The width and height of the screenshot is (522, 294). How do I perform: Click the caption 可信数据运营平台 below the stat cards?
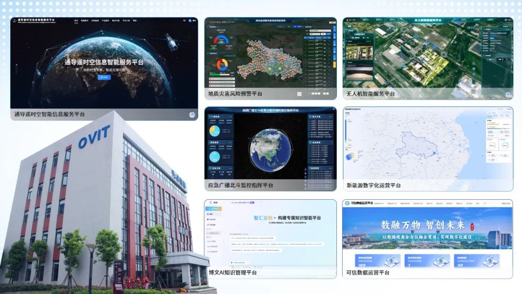tap(367, 272)
